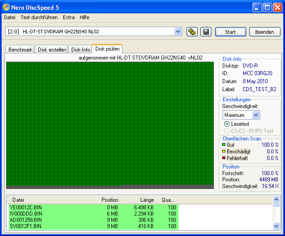The height and width of the screenshot is (236, 285).
Task: Close the Nero DiscSpeed window
Action: coord(277,8)
